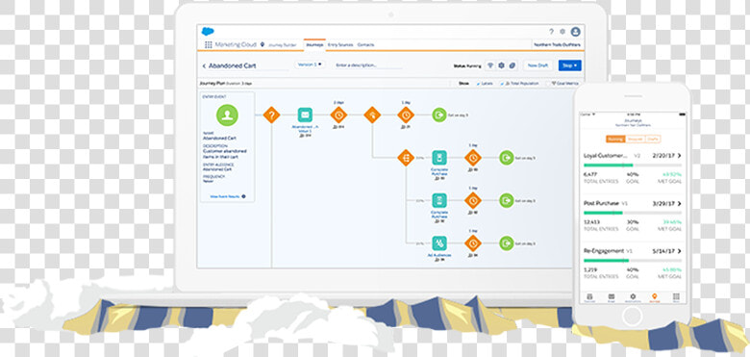Image resolution: width=750 pixels, height=357 pixels.
Task: Switch to the Journeys tab
Action: 314,45
